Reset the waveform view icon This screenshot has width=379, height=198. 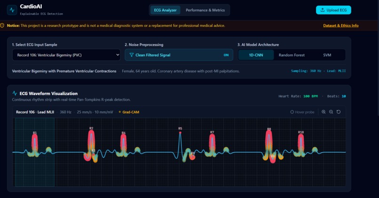(339, 112)
